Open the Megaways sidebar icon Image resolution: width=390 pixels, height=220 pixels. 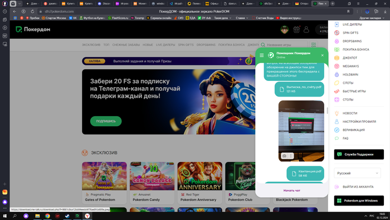337,66
